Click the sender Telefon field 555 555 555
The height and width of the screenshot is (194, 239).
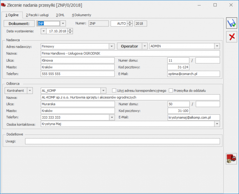coord(77,74)
